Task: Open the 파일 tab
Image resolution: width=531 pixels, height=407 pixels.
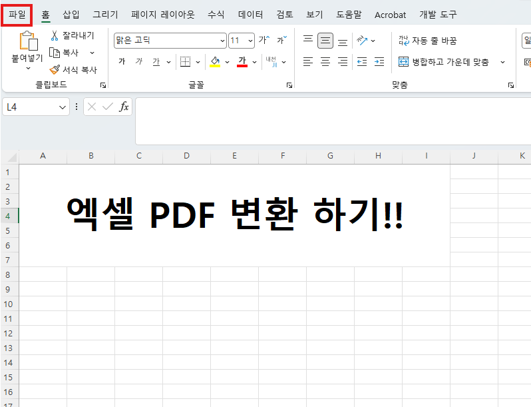Action: click(17, 15)
